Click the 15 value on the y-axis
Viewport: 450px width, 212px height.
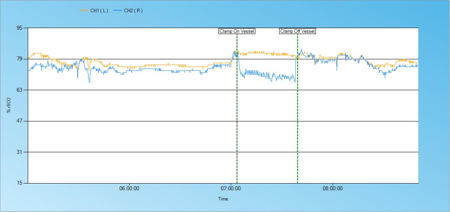click(20, 183)
